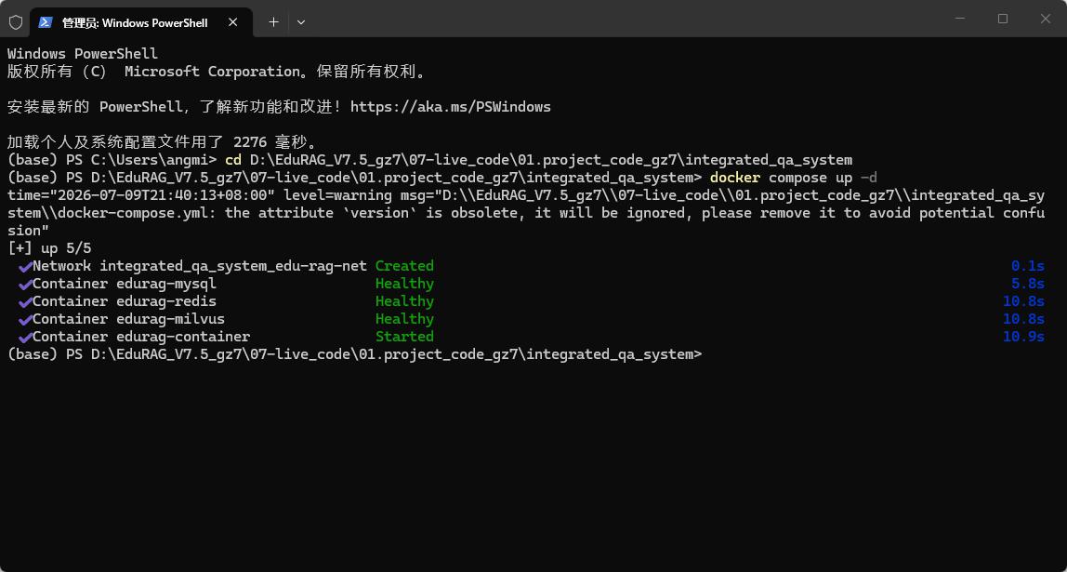
Task: Maximize the terminal window
Action: [x=1002, y=19]
